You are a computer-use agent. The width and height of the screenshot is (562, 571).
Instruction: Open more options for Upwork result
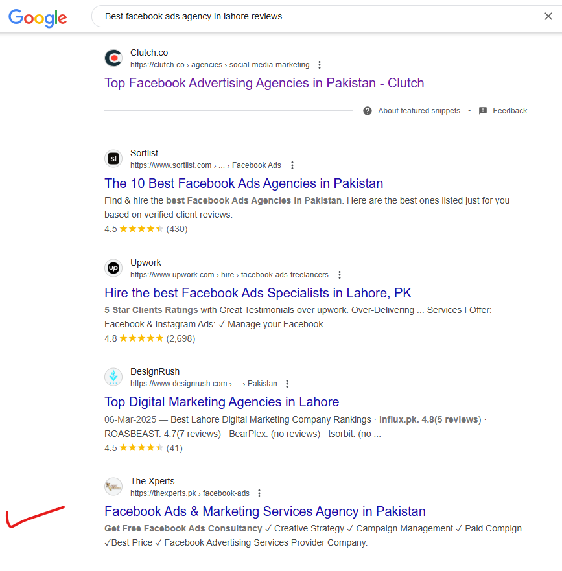tap(340, 275)
